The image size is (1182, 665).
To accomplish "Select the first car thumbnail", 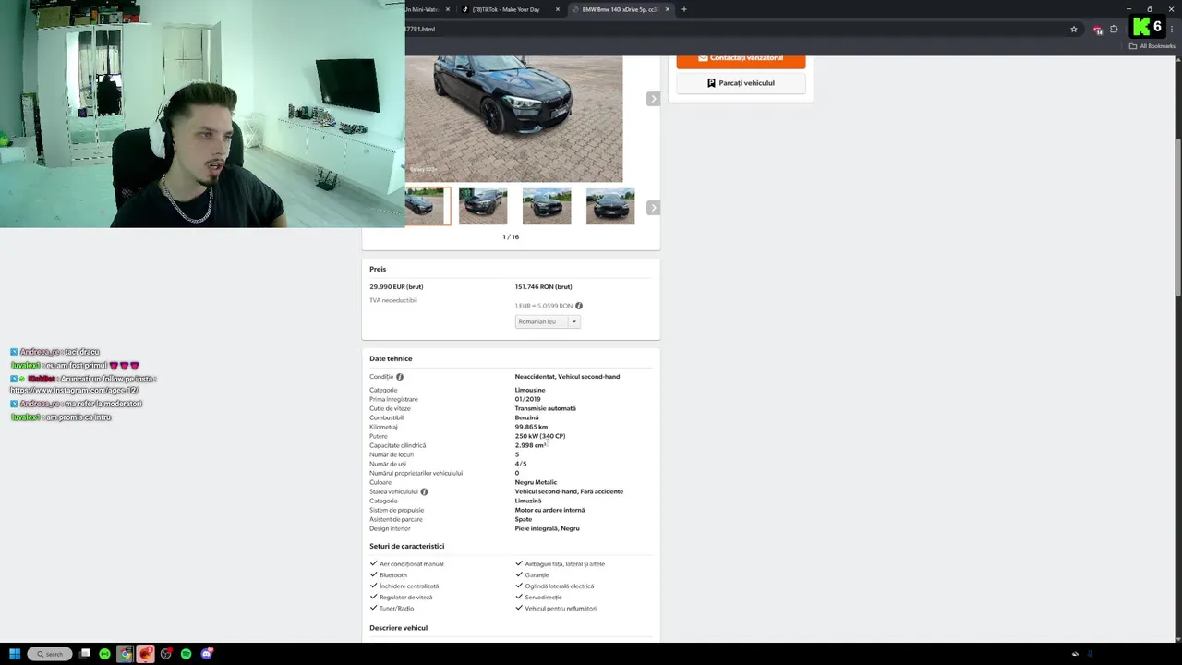I will (x=428, y=207).
